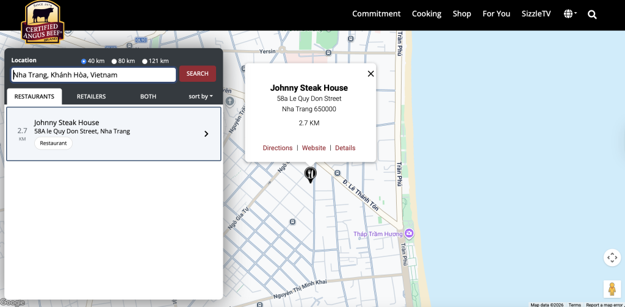Close the Johnny Steak House popup

click(x=370, y=74)
